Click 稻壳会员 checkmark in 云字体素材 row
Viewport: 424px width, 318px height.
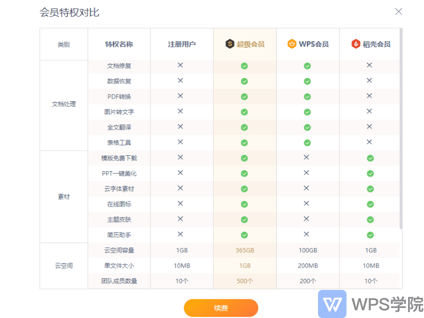[x=370, y=189]
